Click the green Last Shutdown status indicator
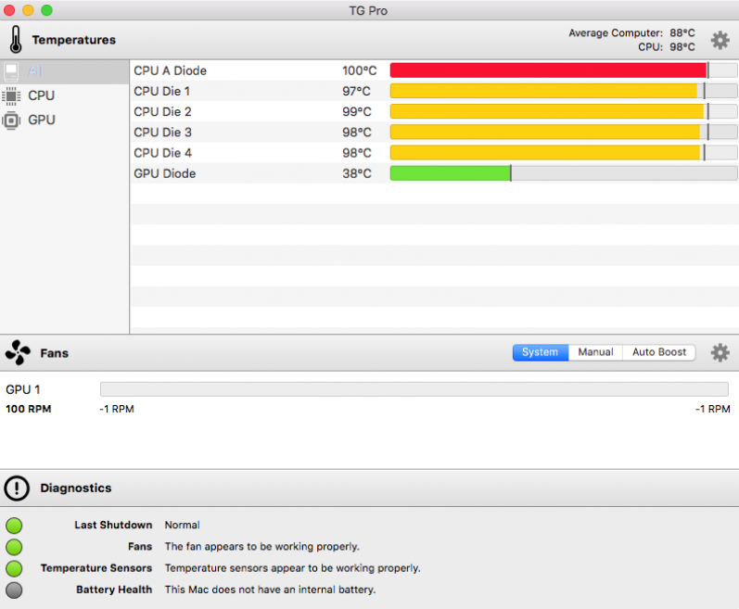The height and width of the screenshot is (609, 739). click(x=14, y=526)
